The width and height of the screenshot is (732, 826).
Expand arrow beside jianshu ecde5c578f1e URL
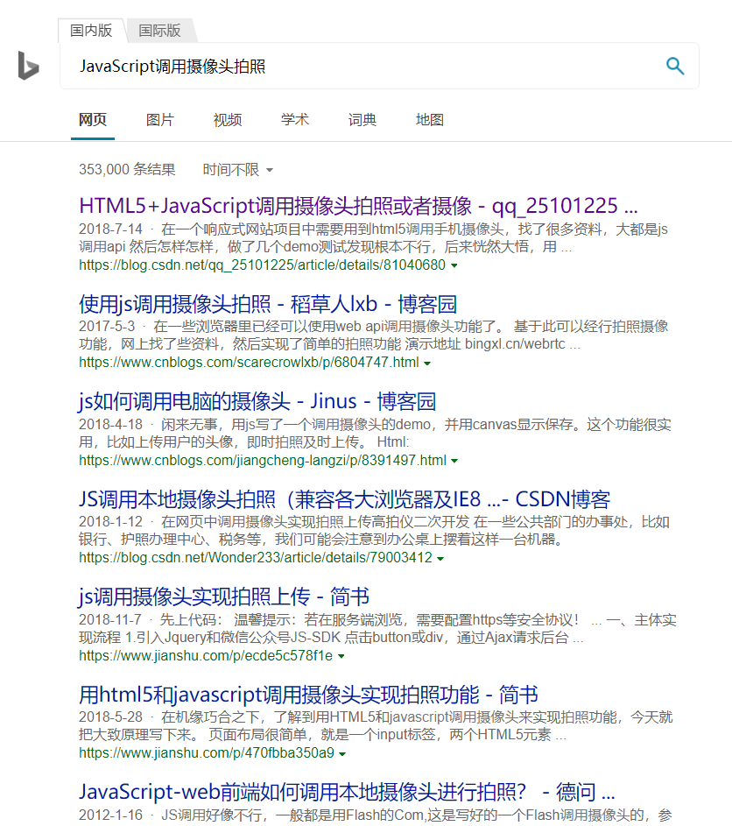341,656
